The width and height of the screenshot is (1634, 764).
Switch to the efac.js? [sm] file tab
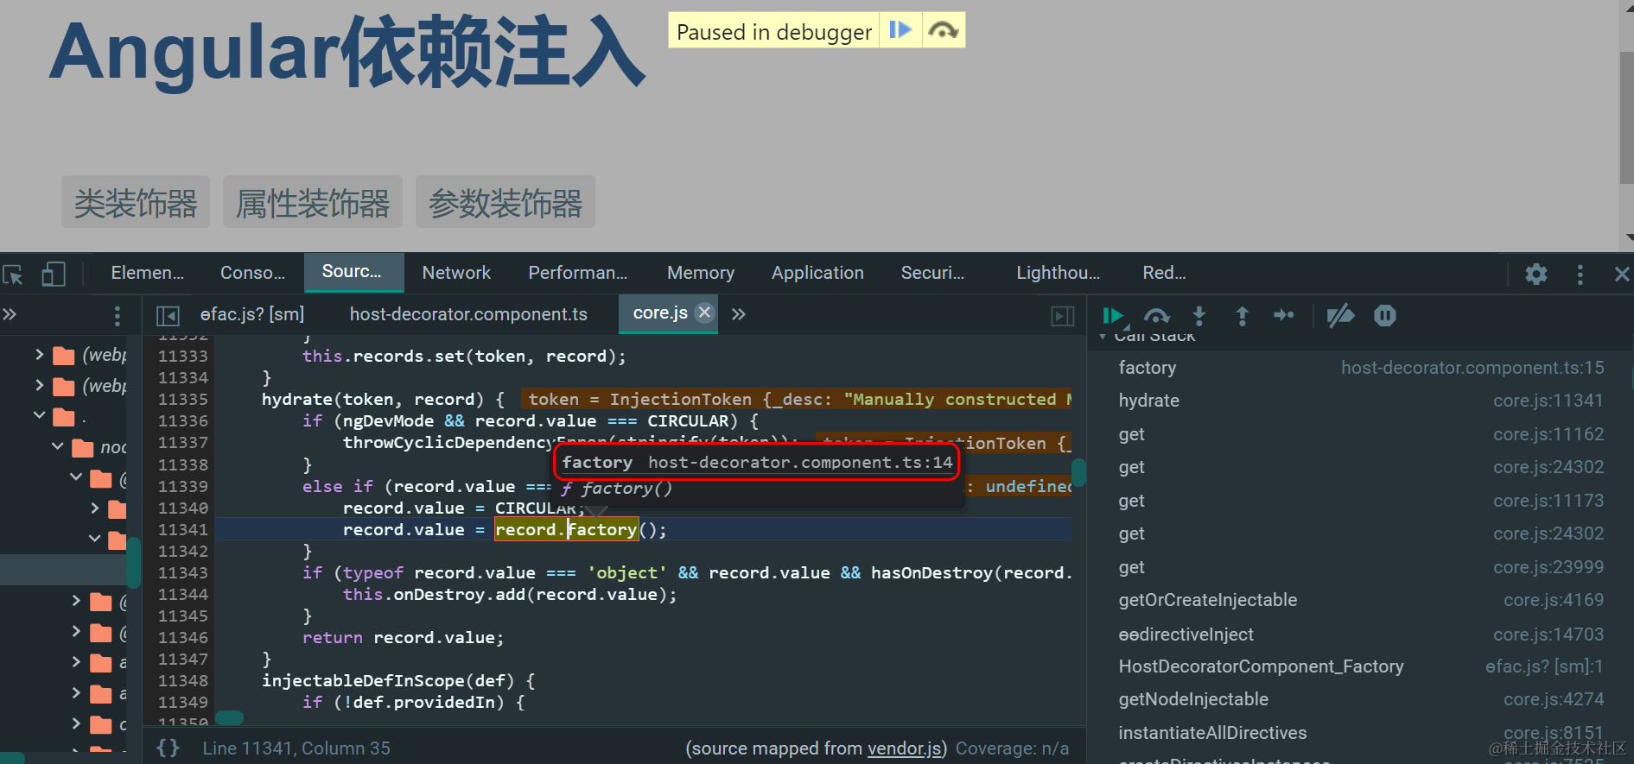tap(252, 314)
